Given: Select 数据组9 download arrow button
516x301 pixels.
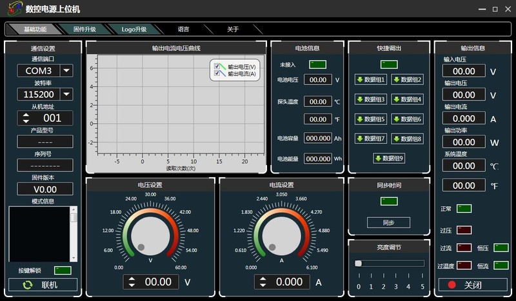Looking at the screenshot, I should (388, 158).
